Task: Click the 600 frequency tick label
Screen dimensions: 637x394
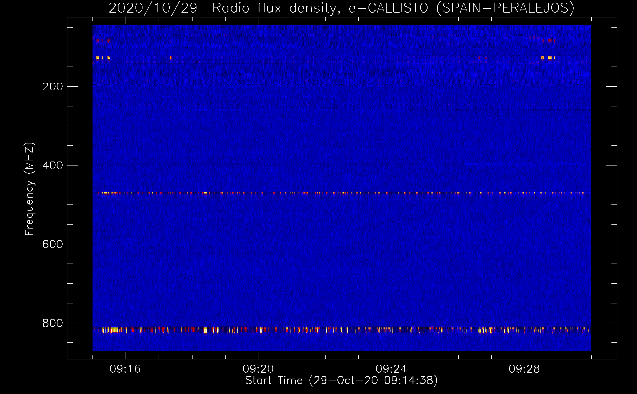Action: (x=53, y=244)
